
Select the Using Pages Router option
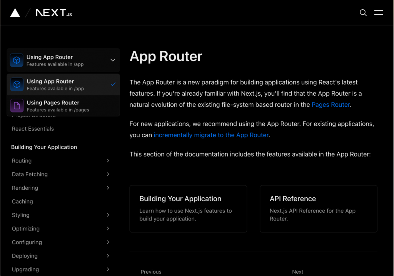tap(63, 106)
